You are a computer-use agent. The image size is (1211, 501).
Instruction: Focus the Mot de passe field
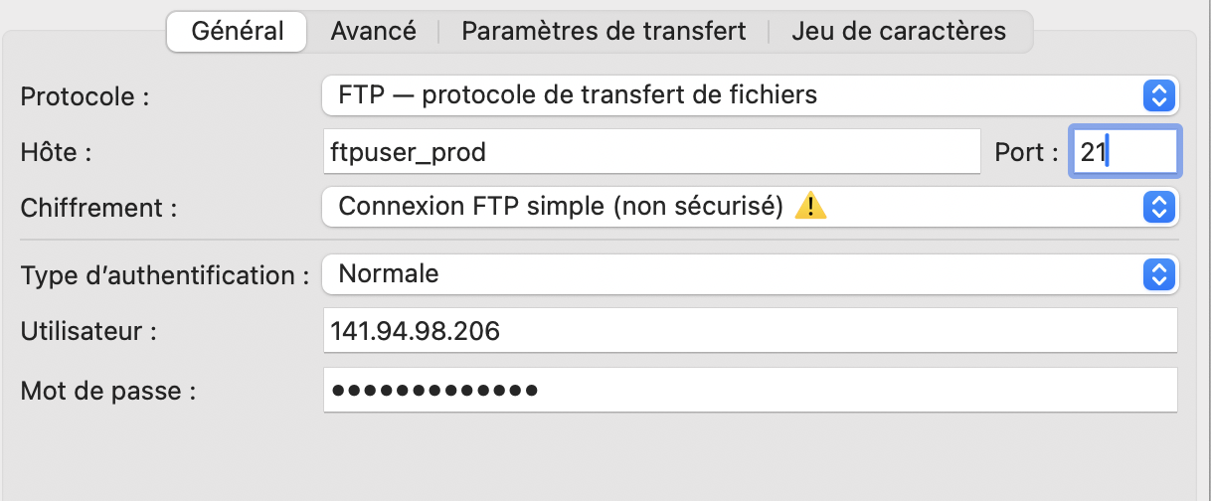tap(750, 390)
